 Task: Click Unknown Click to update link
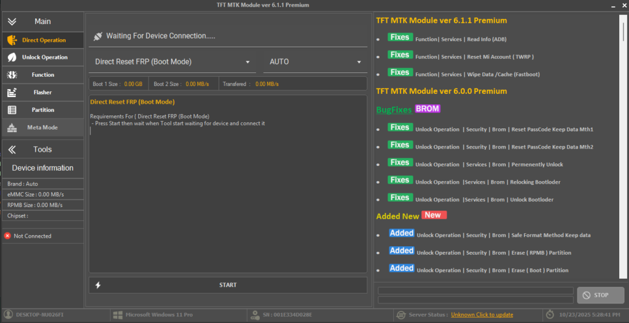pyautogui.click(x=482, y=315)
